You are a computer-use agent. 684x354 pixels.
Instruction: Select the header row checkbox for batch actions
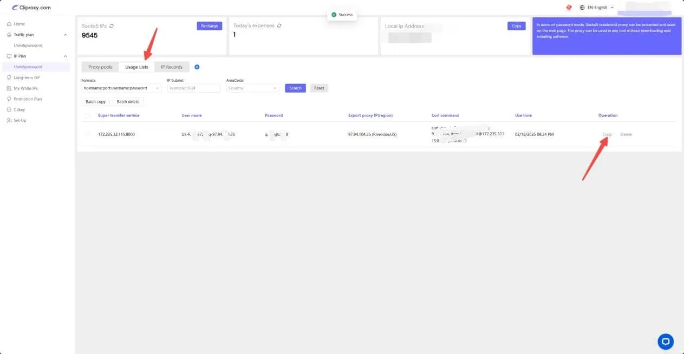pos(88,115)
